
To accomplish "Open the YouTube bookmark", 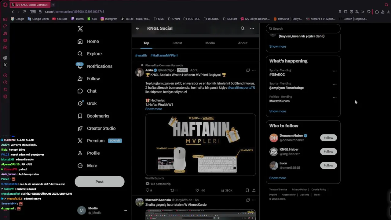I will [60, 19].
